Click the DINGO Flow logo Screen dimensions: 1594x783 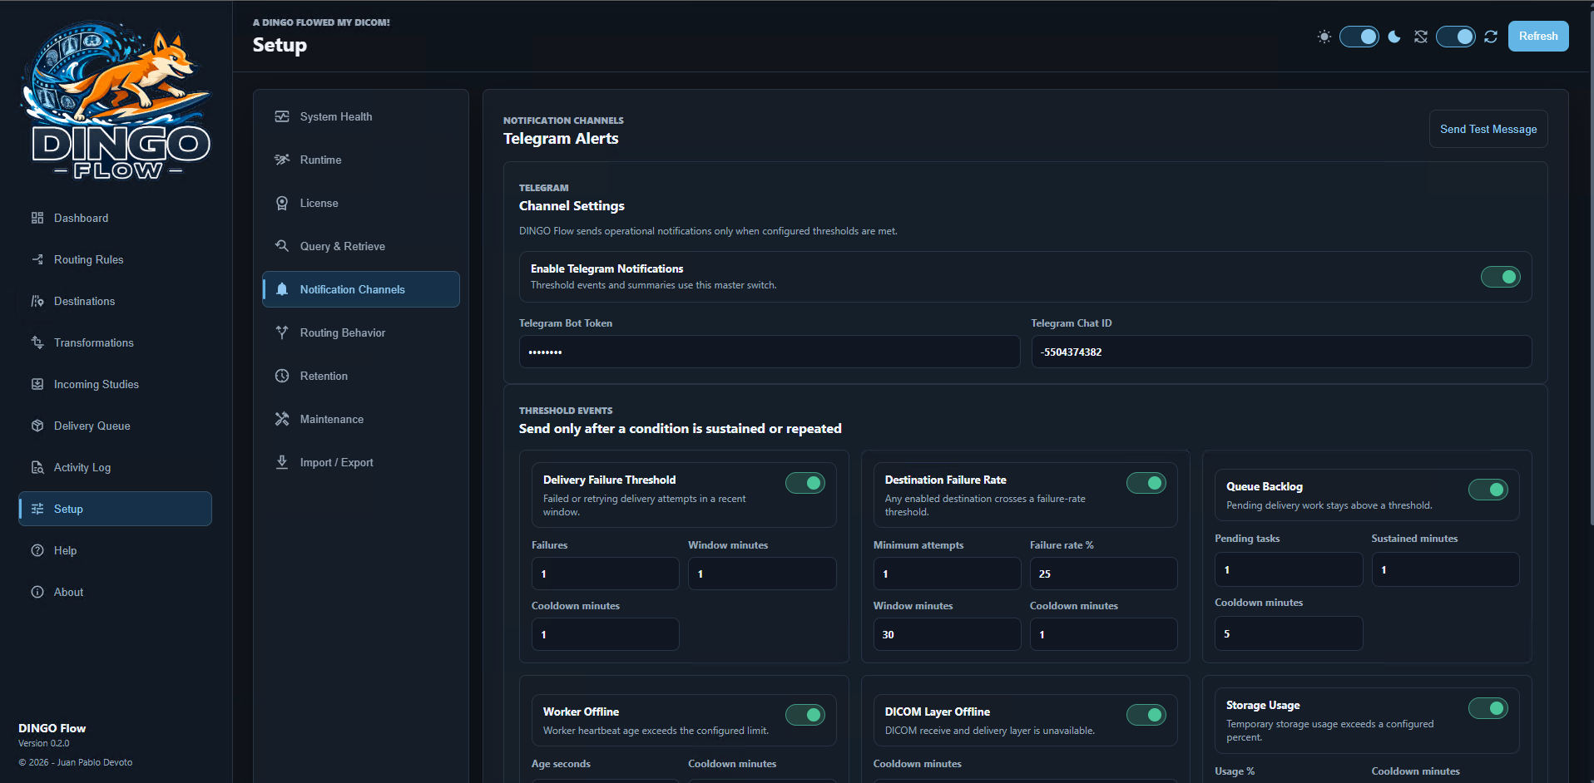pos(116,101)
